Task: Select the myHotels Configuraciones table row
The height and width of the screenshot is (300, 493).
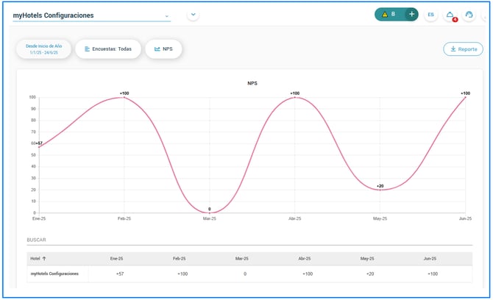Action: tap(249, 274)
